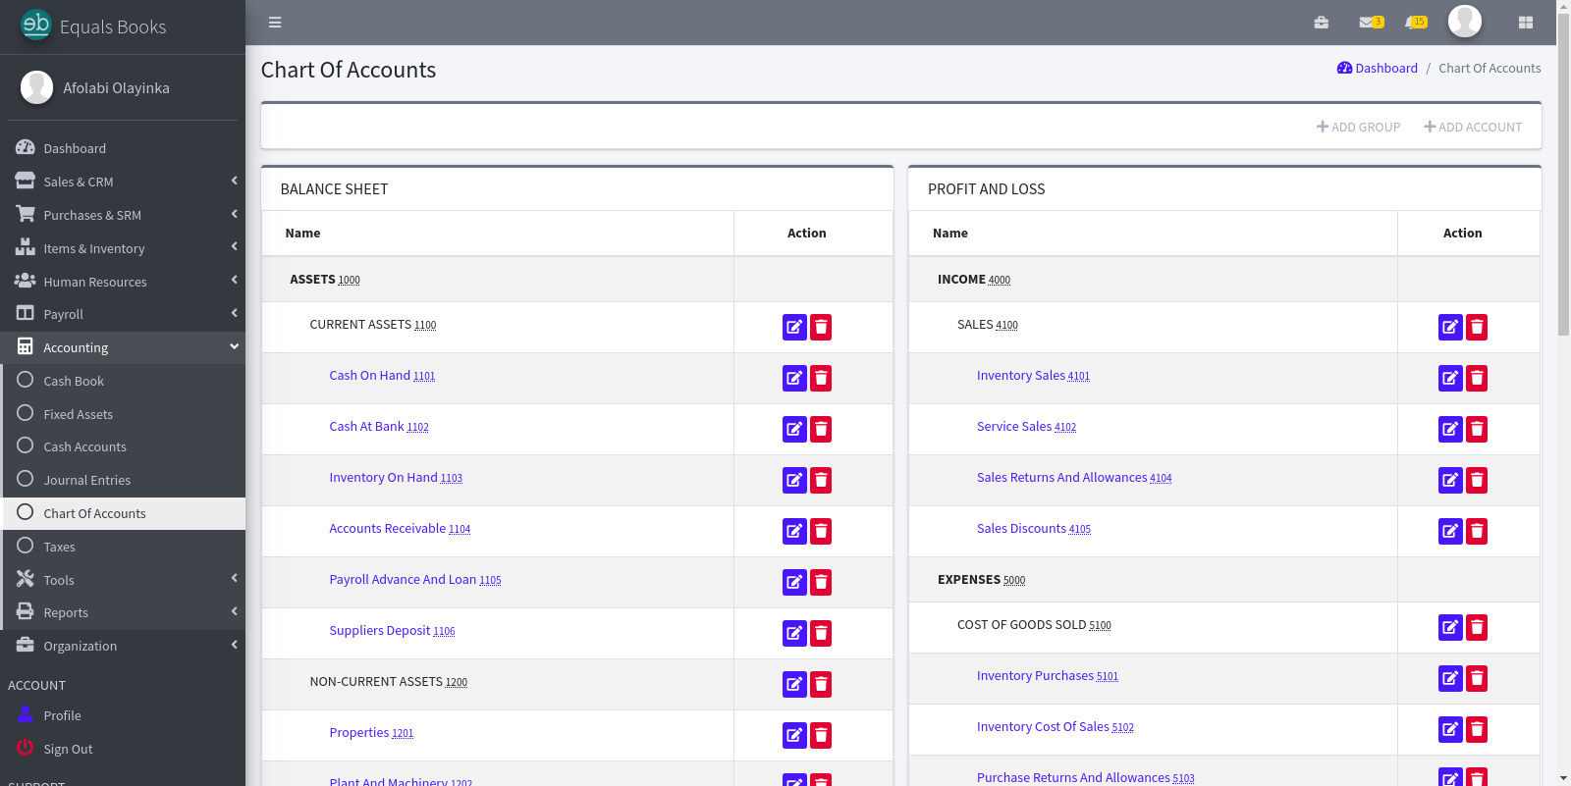This screenshot has width=1571, height=786.
Task: Expand the Reports sidebar menu
Action: pyautogui.click(x=123, y=612)
